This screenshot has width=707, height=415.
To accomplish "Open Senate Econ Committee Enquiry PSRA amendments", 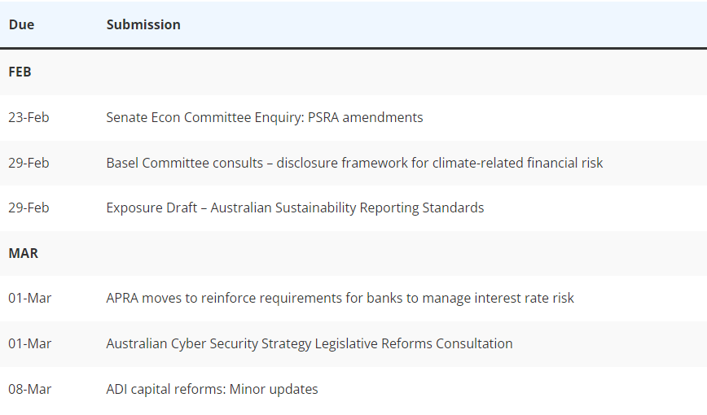I will (265, 117).
